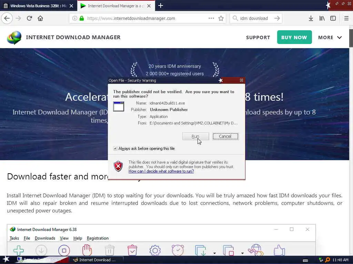Click the Stop square icon
353x264 pixels.
pos(64,250)
